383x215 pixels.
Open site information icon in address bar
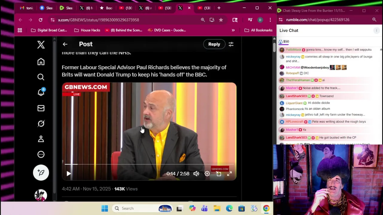coord(53,20)
